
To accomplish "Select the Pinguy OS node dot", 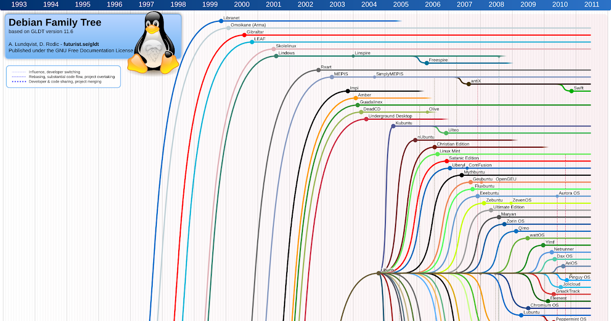I will 567,280.
